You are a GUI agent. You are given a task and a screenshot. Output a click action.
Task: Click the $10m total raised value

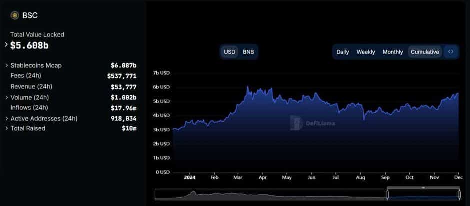129,128
